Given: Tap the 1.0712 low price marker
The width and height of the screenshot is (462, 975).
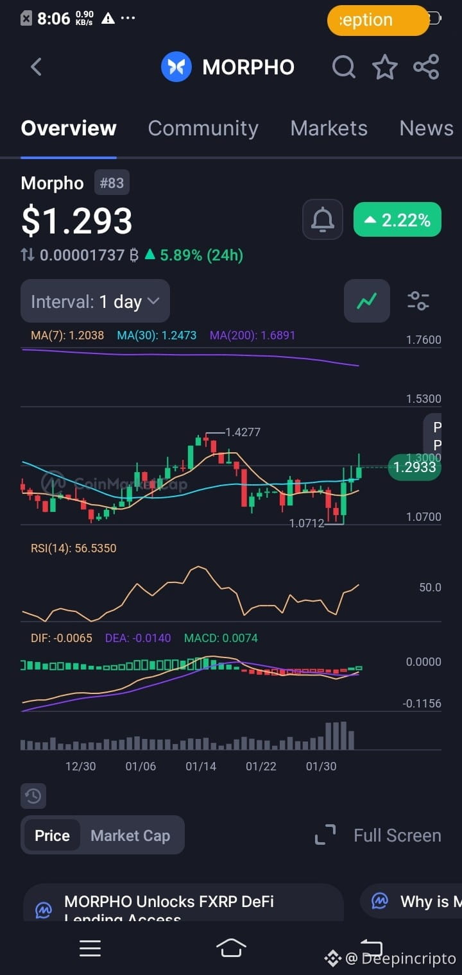Looking at the screenshot, I should point(307,523).
